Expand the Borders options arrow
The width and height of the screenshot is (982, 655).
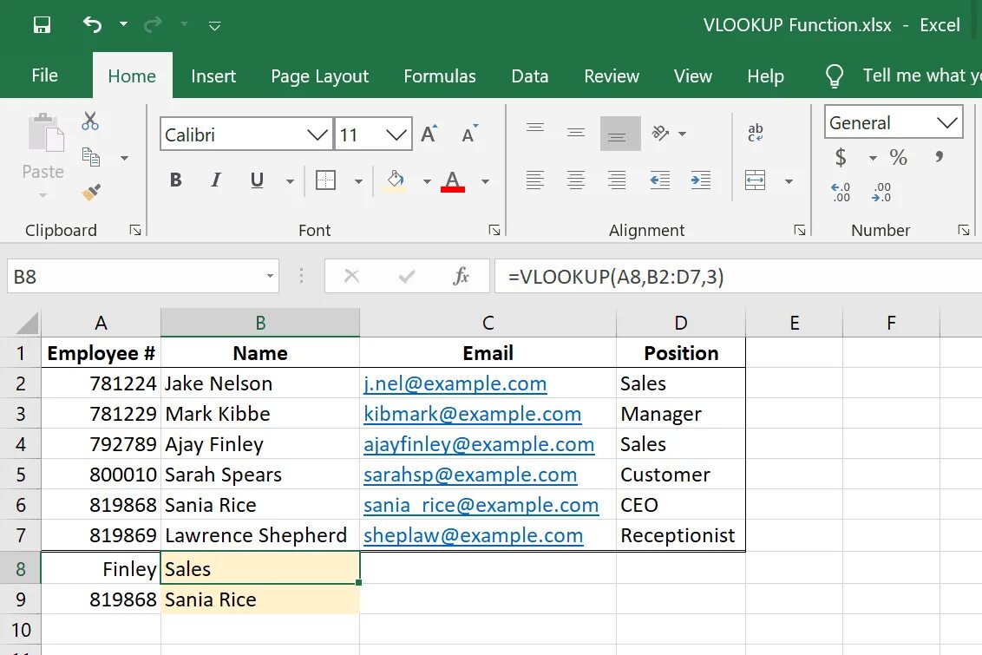[358, 181]
